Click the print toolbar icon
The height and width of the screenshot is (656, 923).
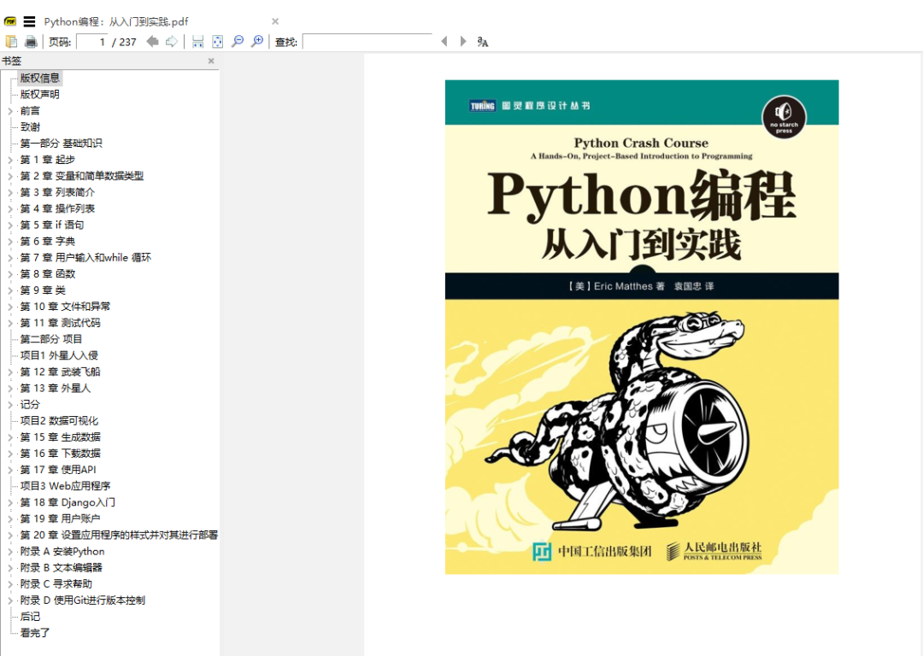click(x=31, y=42)
